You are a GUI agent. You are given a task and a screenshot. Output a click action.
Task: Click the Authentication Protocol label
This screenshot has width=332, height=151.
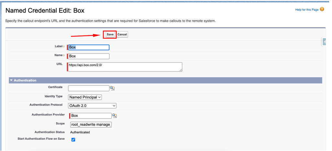[46, 105]
